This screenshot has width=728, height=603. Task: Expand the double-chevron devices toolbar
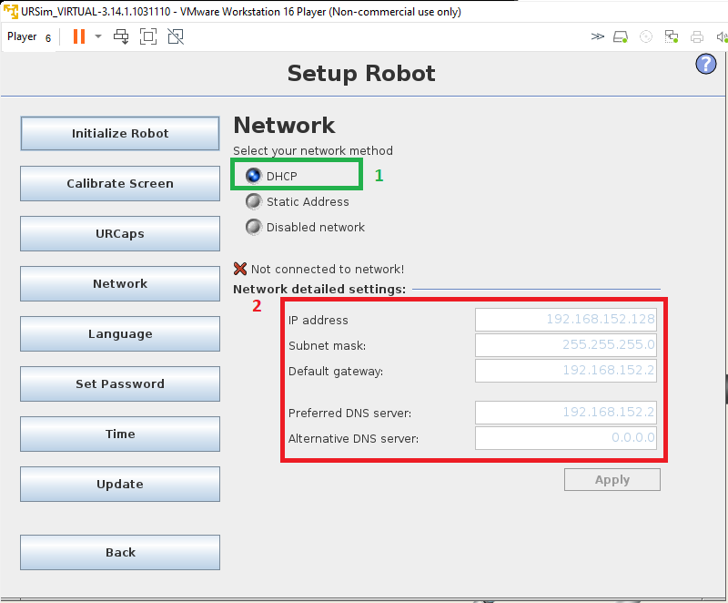pyautogui.click(x=597, y=36)
